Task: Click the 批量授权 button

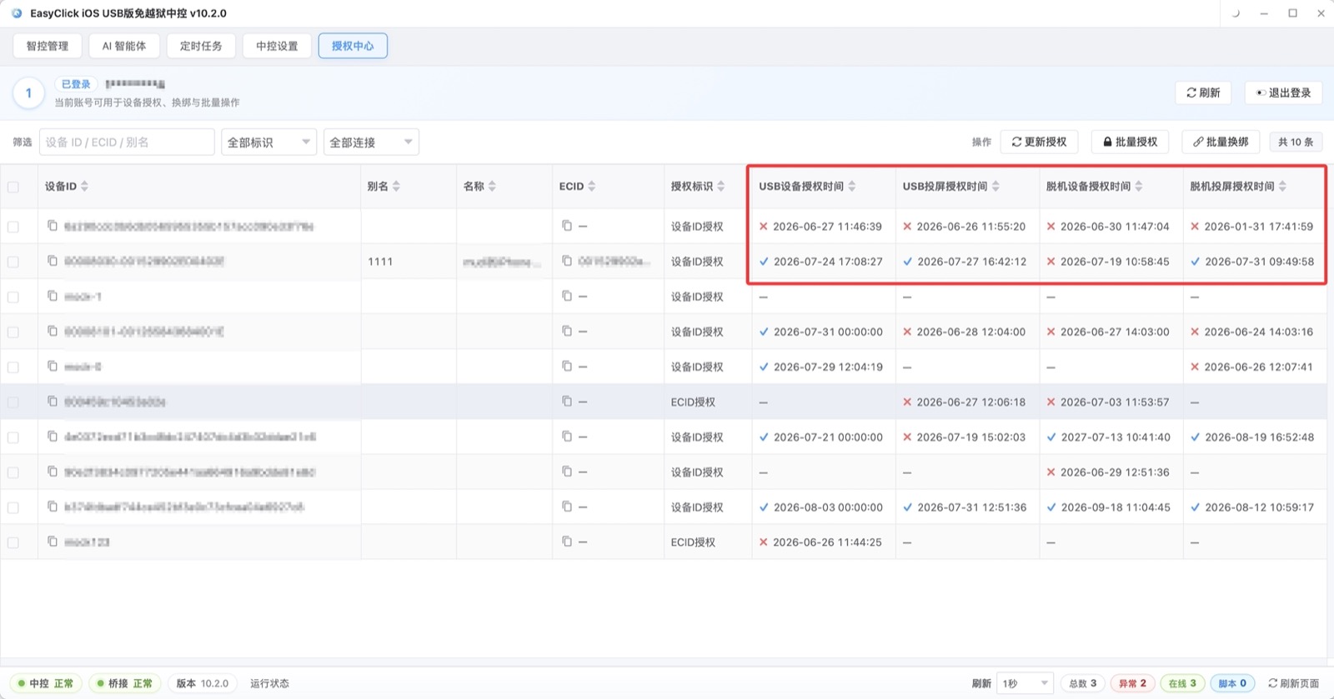Action: [x=1130, y=142]
